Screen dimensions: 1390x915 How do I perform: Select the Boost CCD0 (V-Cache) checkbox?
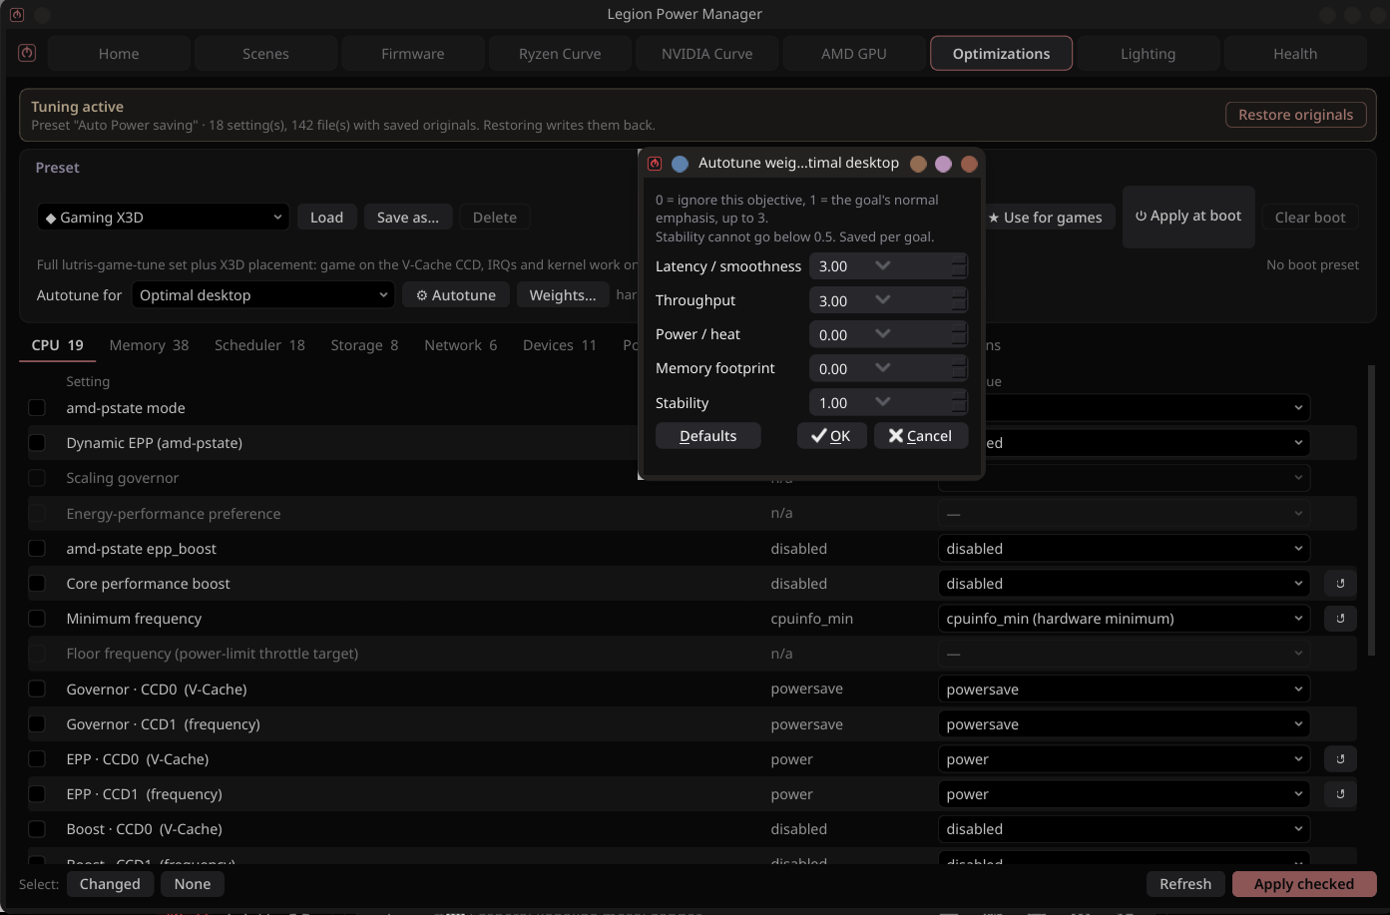[x=37, y=829]
